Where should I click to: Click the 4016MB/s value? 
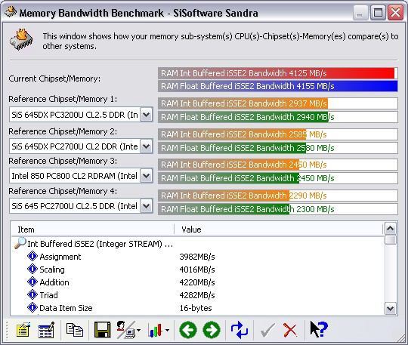click(x=197, y=270)
